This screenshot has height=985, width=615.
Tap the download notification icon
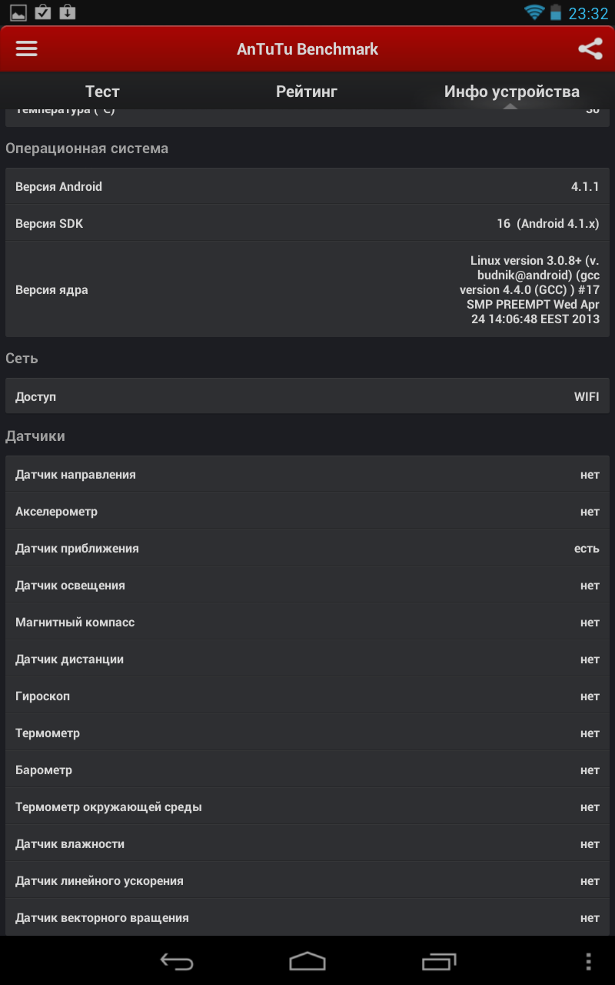(x=68, y=12)
